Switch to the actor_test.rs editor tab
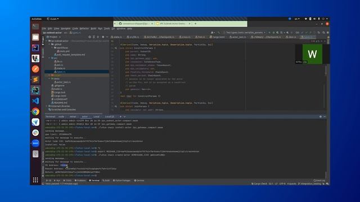The image size is (360, 202). click(x=238, y=37)
